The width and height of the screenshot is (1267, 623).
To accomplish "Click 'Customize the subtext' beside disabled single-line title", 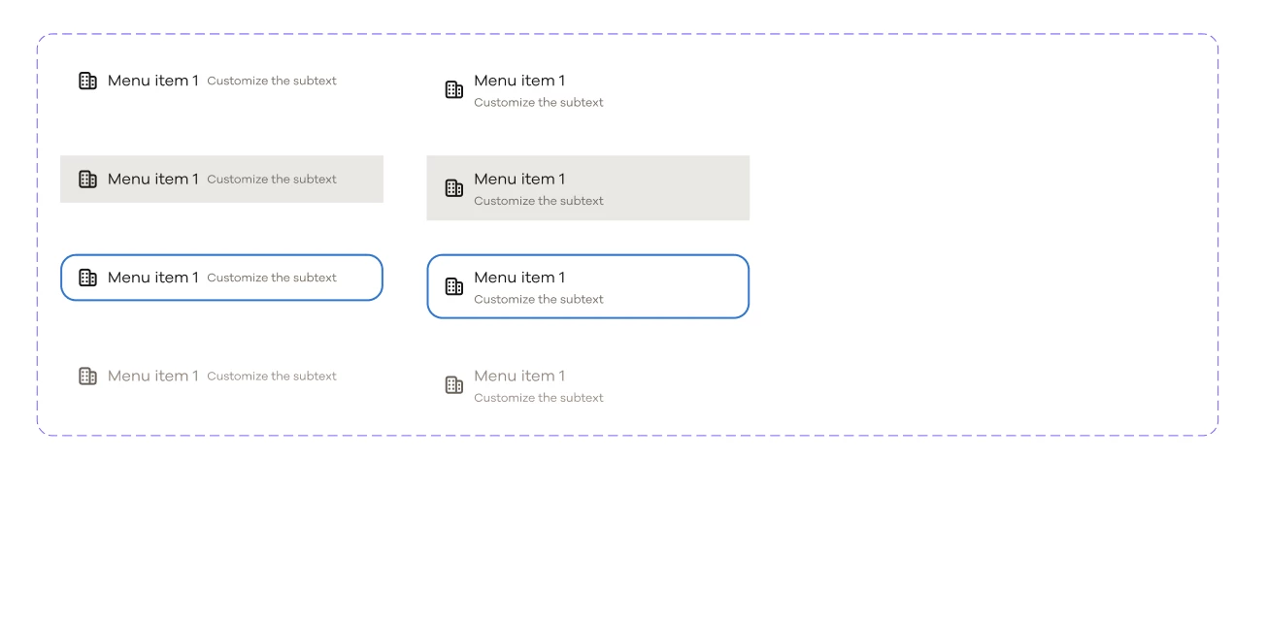I will (272, 377).
